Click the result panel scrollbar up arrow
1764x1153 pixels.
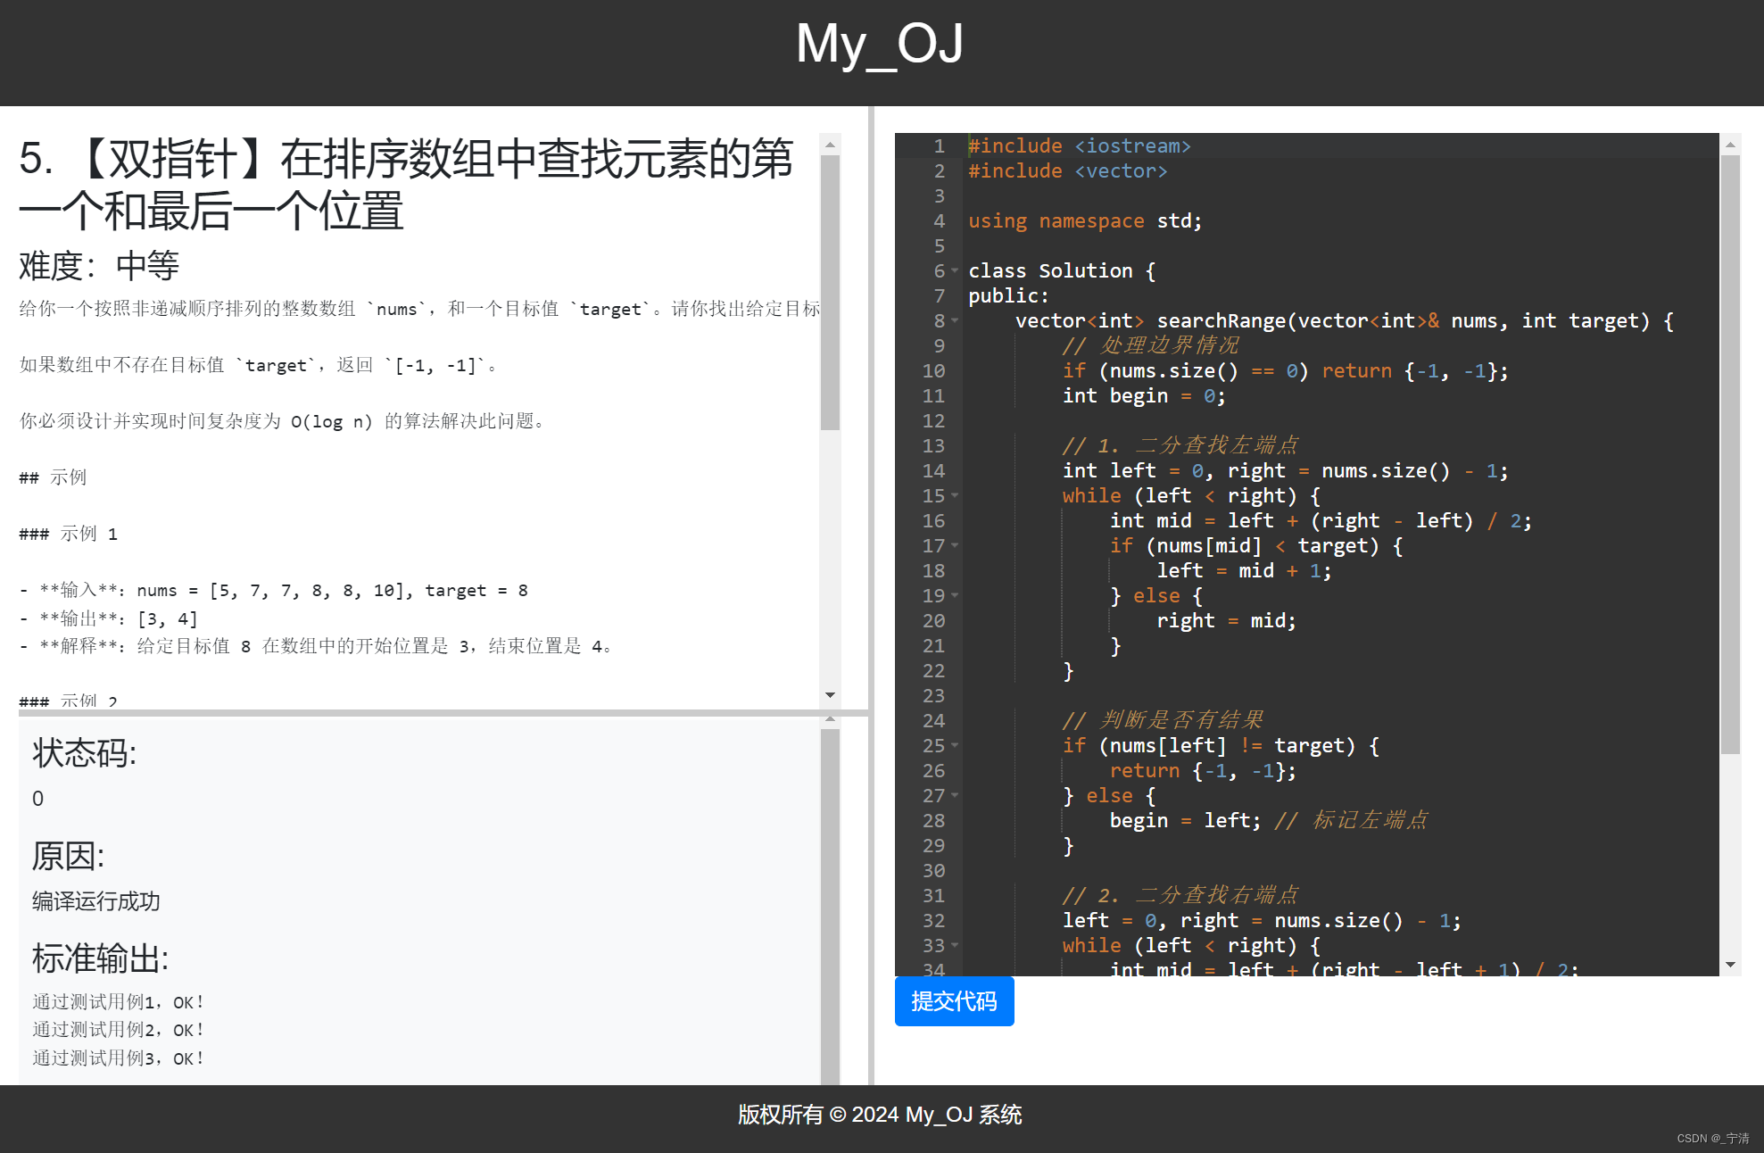coord(830,719)
